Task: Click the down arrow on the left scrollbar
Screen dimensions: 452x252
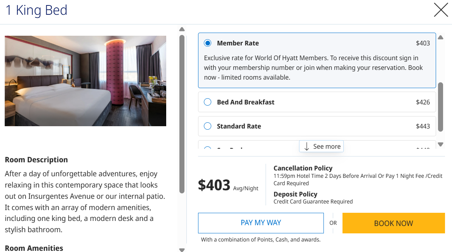Action: (182, 250)
